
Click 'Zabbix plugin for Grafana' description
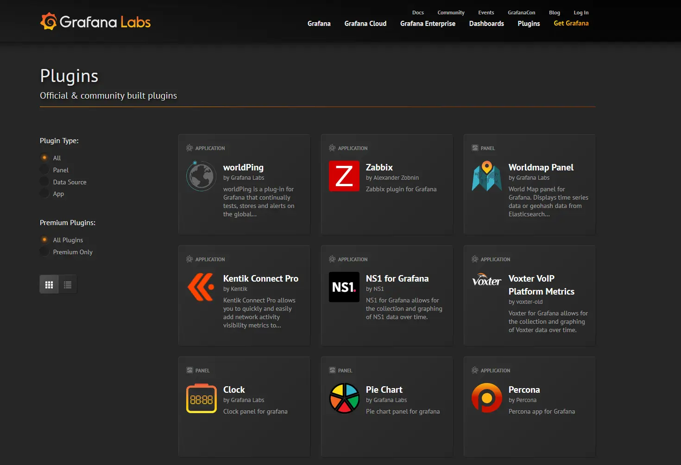401,189
